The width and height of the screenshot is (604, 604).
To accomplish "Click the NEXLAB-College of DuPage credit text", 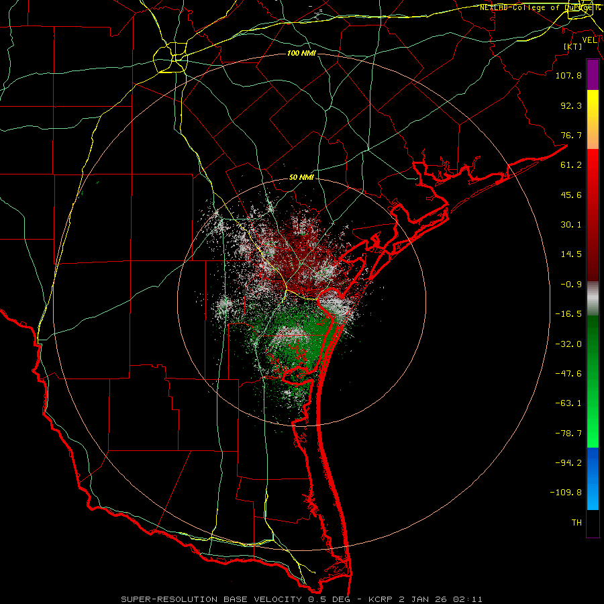I will 540,7.
